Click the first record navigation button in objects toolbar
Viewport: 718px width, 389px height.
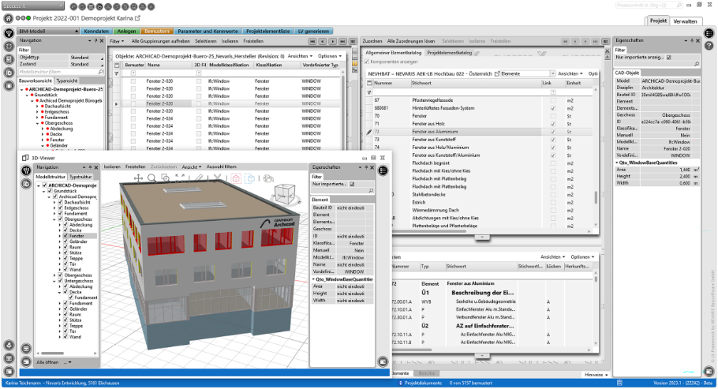tap(312, 41)
